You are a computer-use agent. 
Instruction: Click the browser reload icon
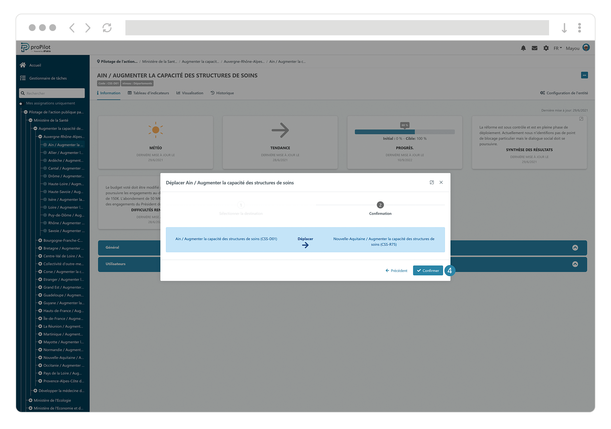pyautogui.click(x=107, y=28)
